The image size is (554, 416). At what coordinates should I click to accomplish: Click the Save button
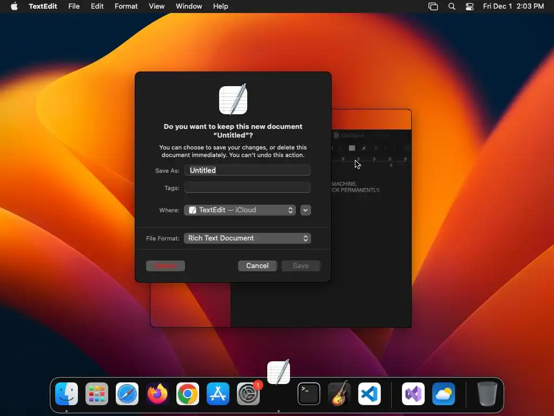(301, 265)
